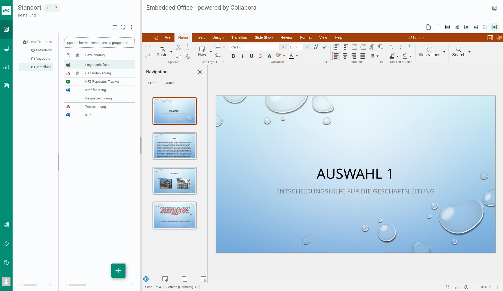This screenshot has height=291, width=503.
Task: Center align paragraph text
Action: coord(345,56)
